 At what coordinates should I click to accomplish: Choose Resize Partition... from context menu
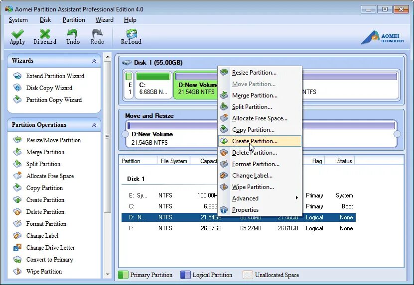click(260, 73)
